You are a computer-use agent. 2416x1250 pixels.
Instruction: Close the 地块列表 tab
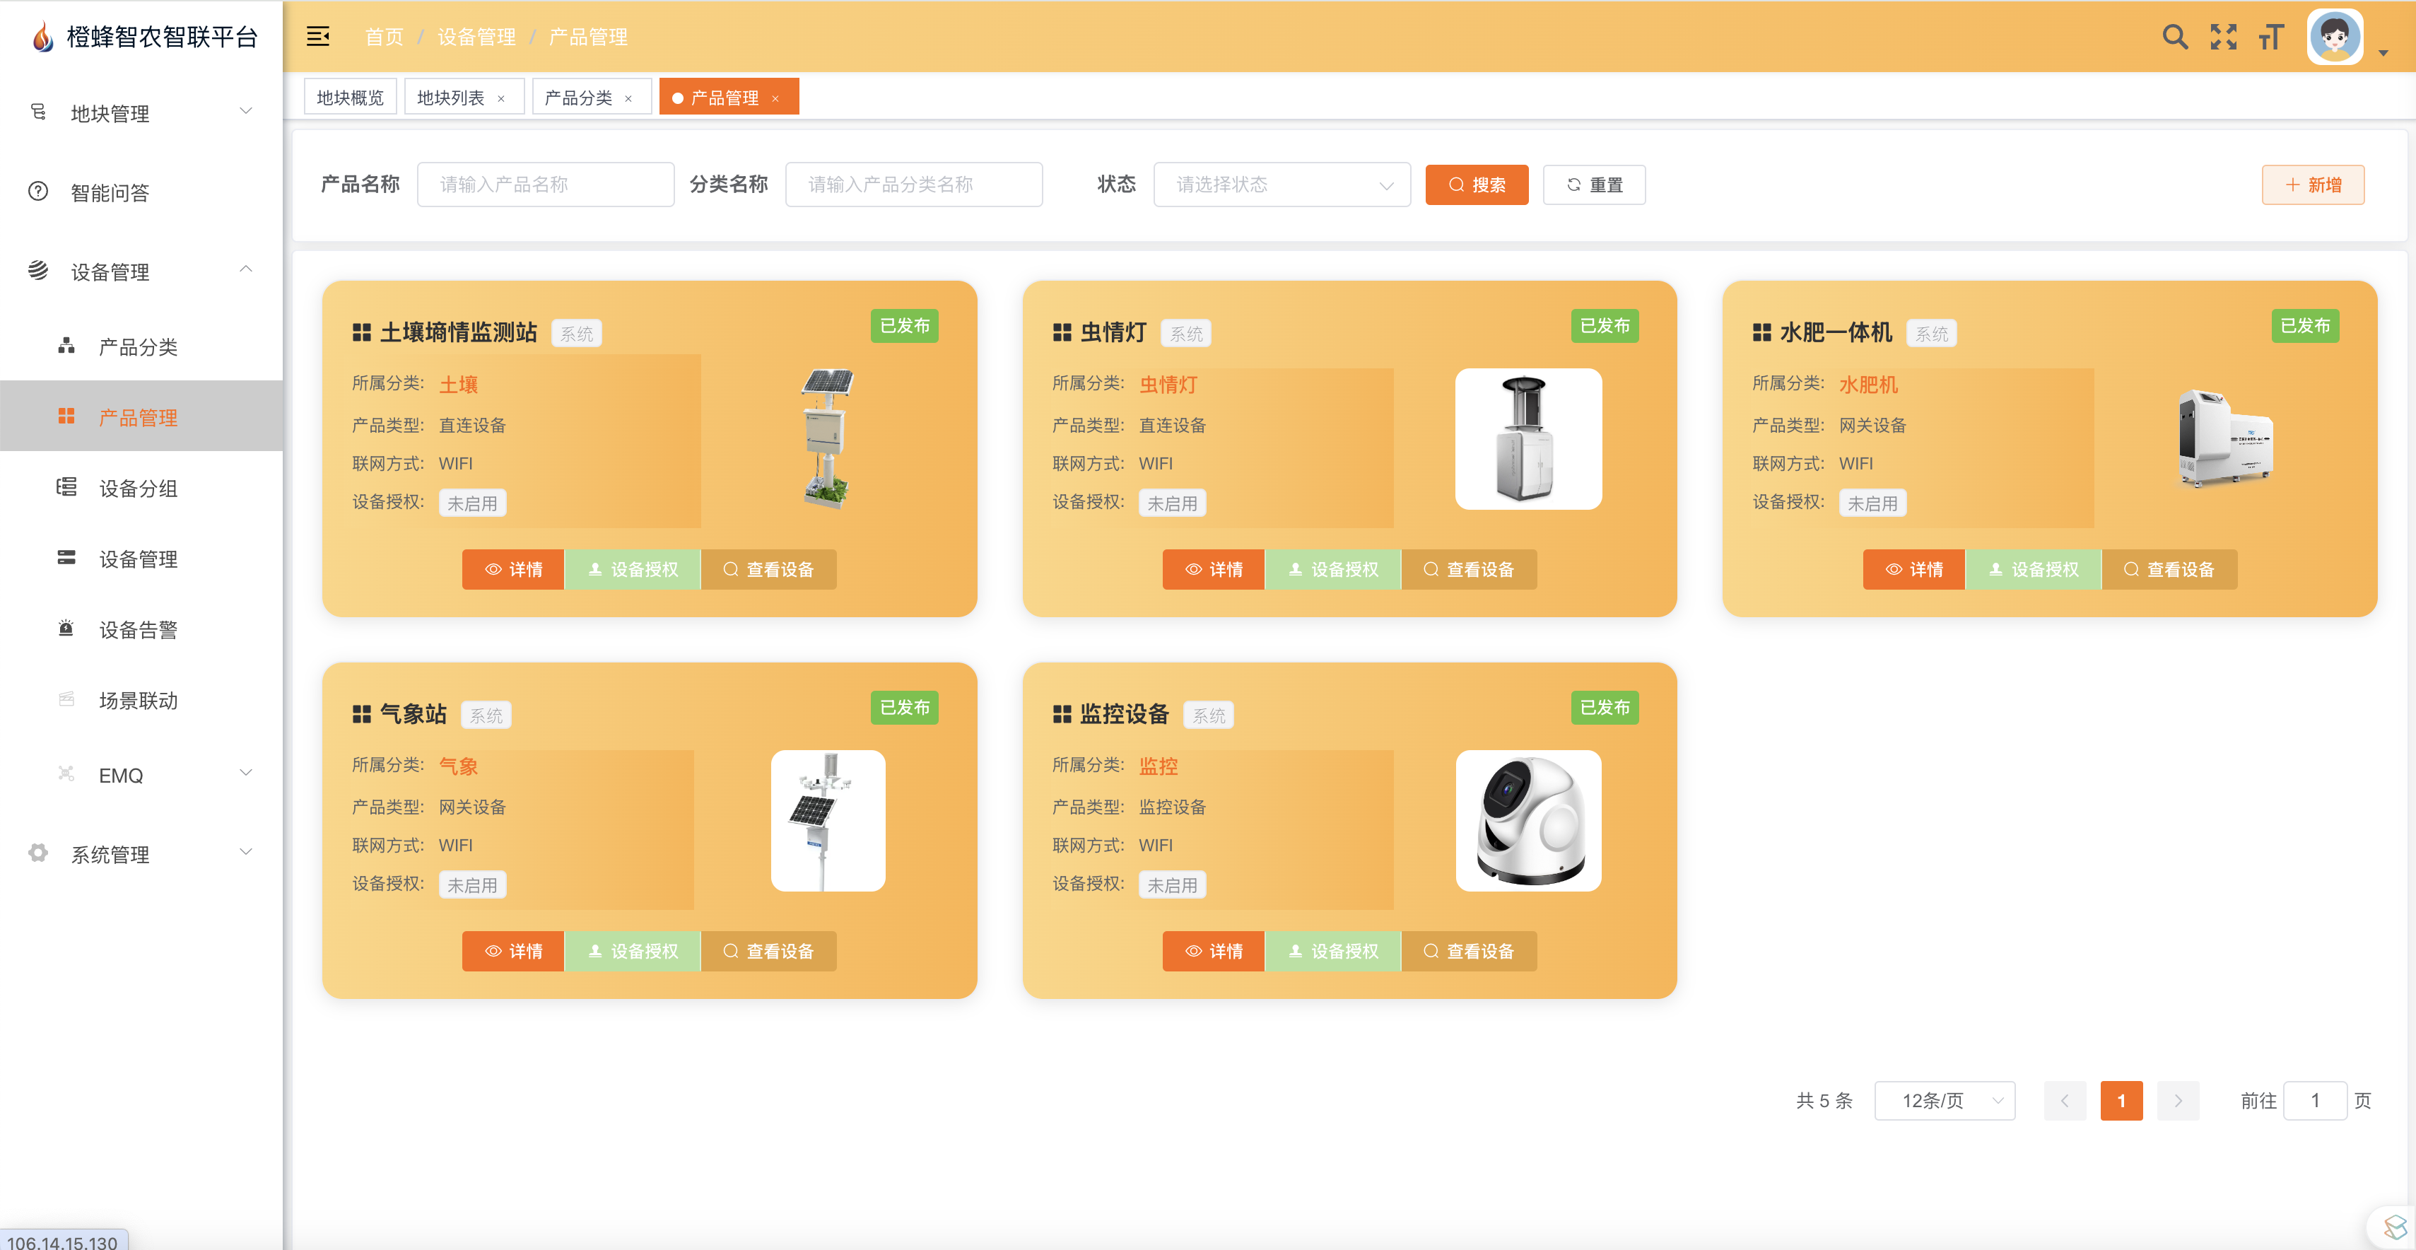point(501,98)
